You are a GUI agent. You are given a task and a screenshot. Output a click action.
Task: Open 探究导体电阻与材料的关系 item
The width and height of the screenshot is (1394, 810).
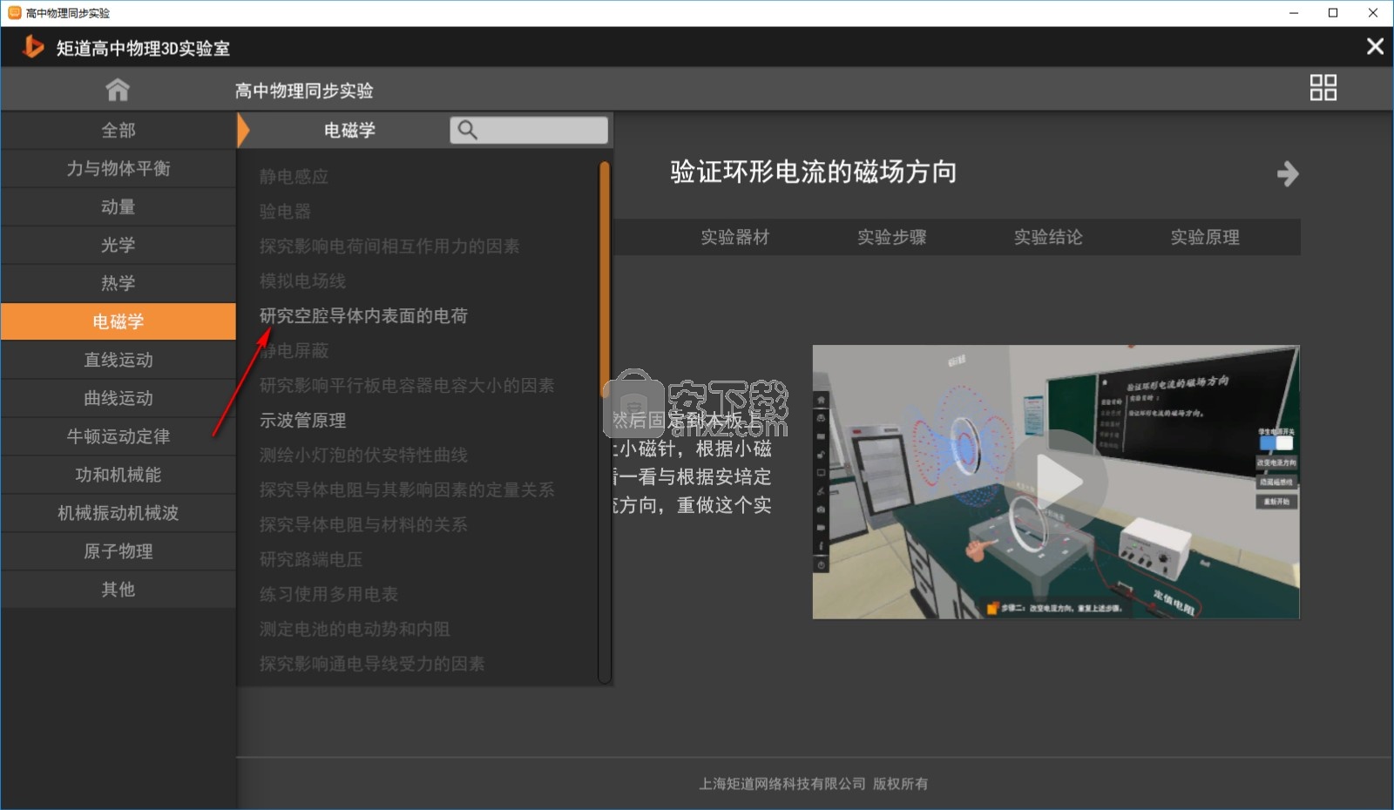[x=363, y=524]
